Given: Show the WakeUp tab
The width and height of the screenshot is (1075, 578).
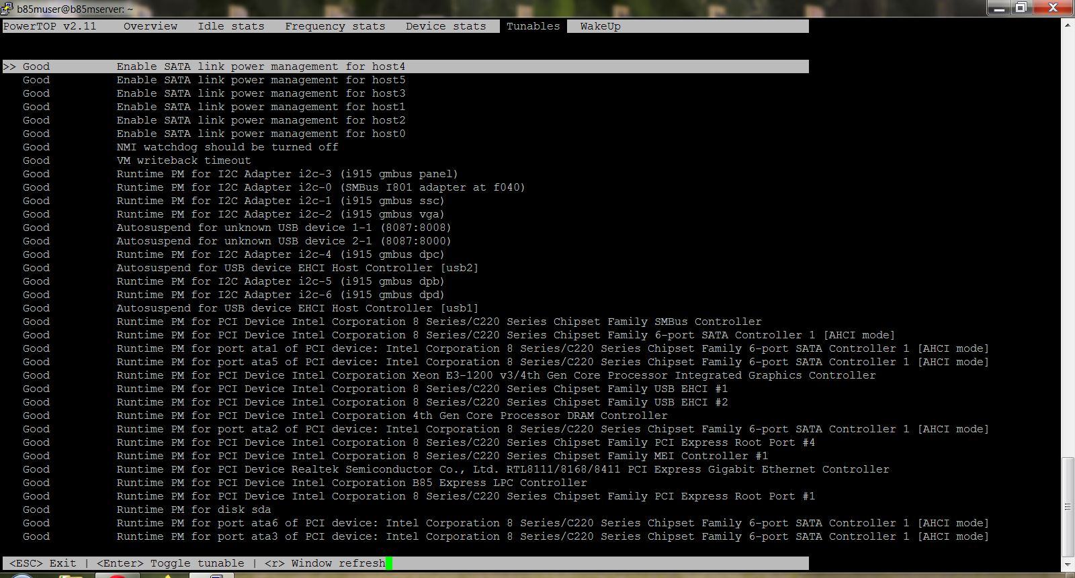Looking at the screenshot, I should click(x=601, y=26).
